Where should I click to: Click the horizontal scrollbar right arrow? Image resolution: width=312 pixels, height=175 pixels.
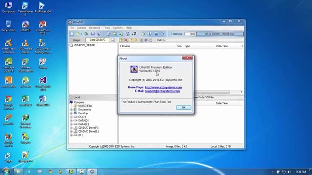pos(241,92)
